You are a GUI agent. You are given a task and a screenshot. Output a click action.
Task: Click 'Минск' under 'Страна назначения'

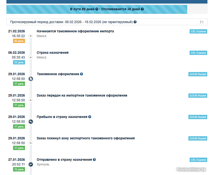[42, 57]
